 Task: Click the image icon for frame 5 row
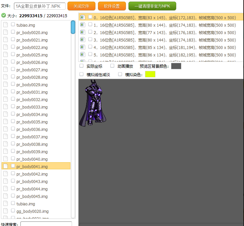click(x=82, y=55)
